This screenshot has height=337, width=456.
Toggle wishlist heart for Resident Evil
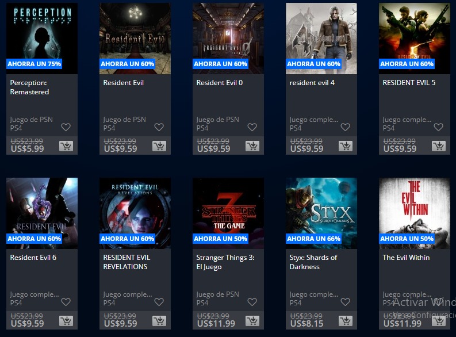[x=159, y=127]
